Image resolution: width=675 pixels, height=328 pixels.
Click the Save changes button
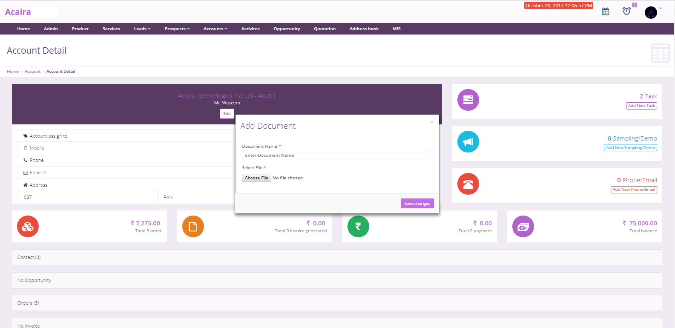[x=417, y=204]
